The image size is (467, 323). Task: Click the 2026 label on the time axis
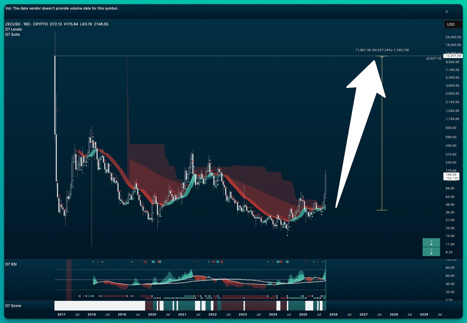coord(333,314)
